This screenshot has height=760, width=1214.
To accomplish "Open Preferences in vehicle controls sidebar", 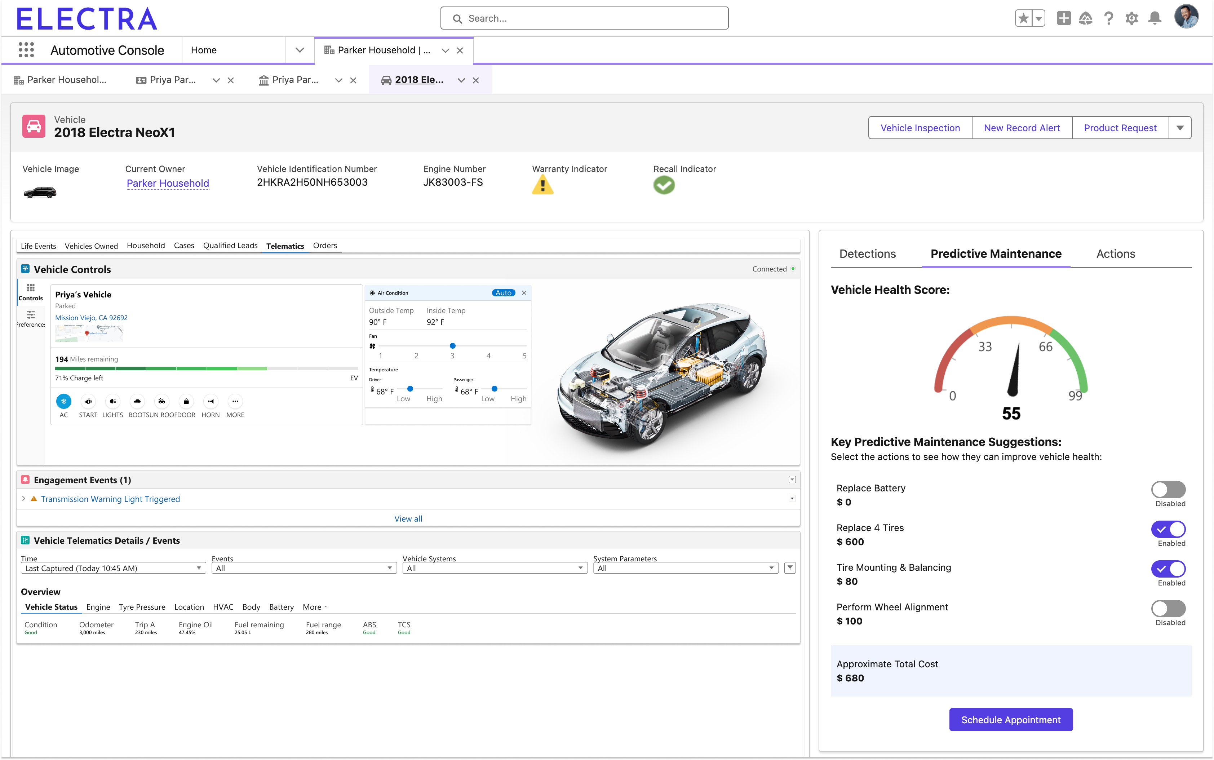I will tap(31, 318).
